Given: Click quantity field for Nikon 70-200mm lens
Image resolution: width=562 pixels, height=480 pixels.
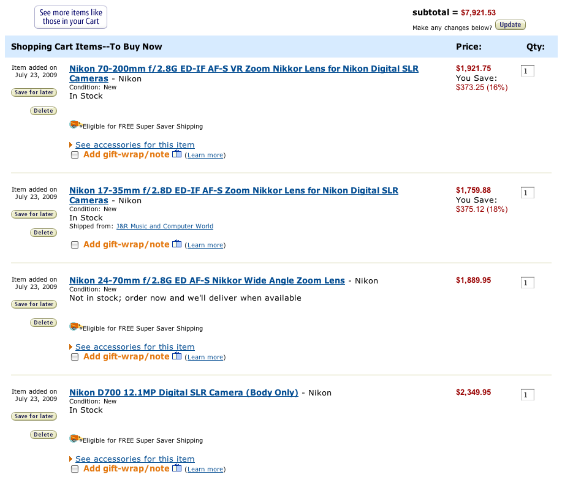Looking at the screenshot, I should [527, 71].
